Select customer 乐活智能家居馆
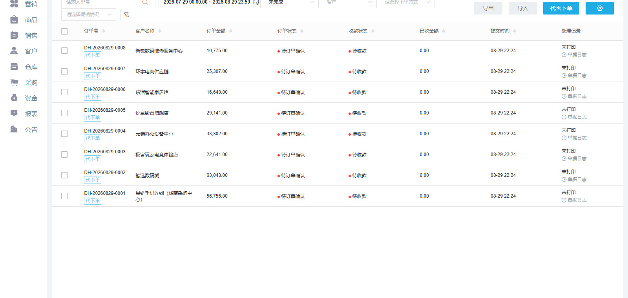Screen dimensions: 628x298 (x=152, y=93)
